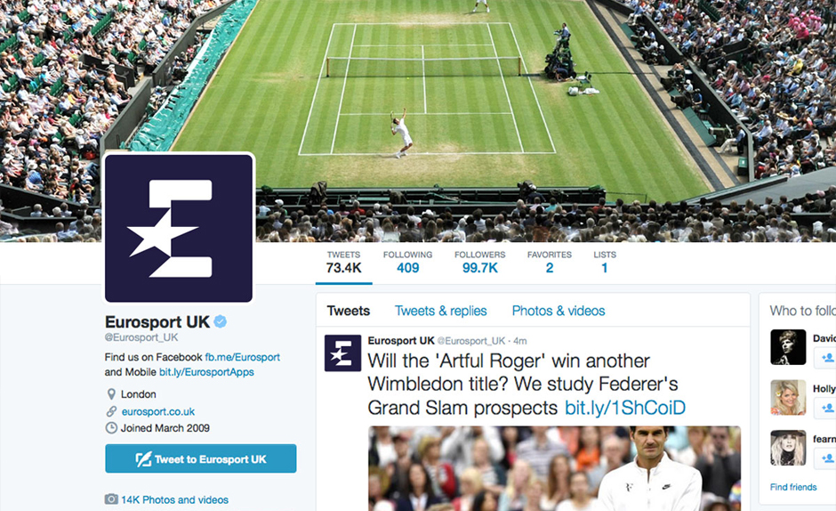Viewport: 836px width, 511px height.
Task: Click the link icon beside eurosport.co.uk
Action: 111,411
